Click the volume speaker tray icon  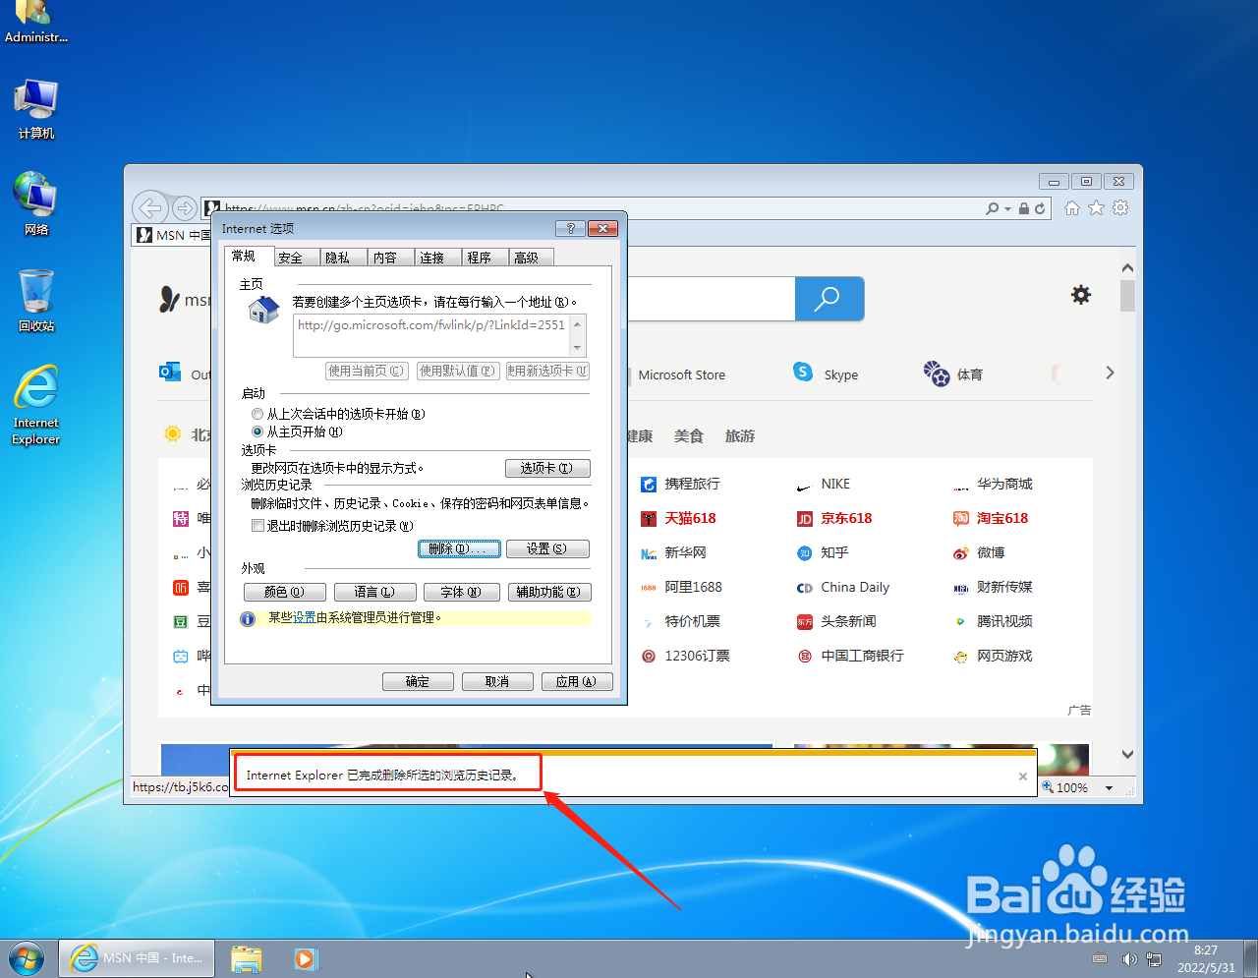(1129, 959)
